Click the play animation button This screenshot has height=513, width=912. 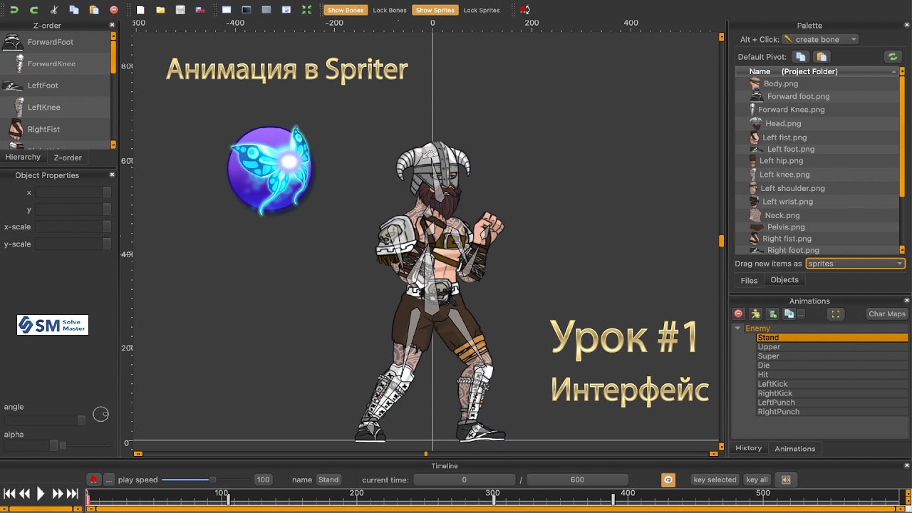click(x=41, y=493)
